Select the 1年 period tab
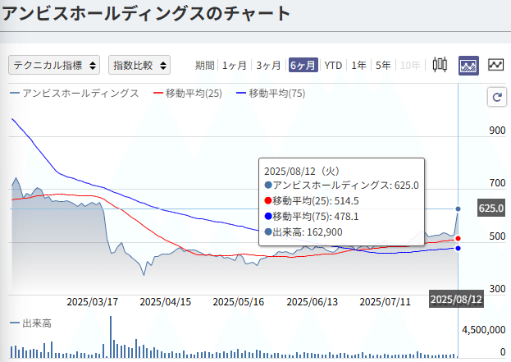511x362 pixels. coord(358,65)
